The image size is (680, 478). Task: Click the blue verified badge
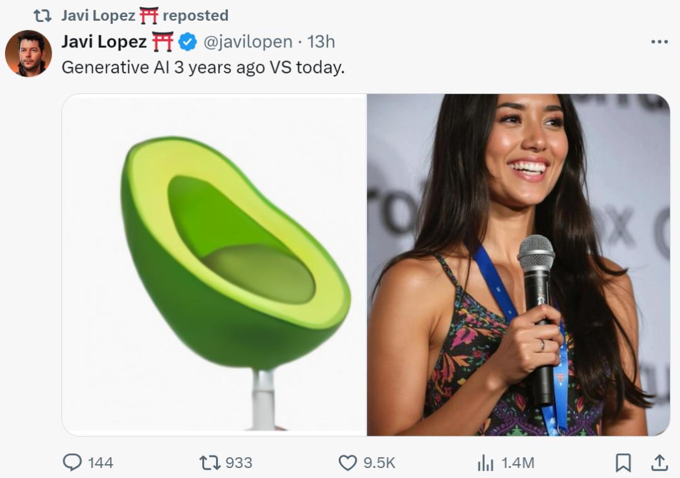coord(187,42)
